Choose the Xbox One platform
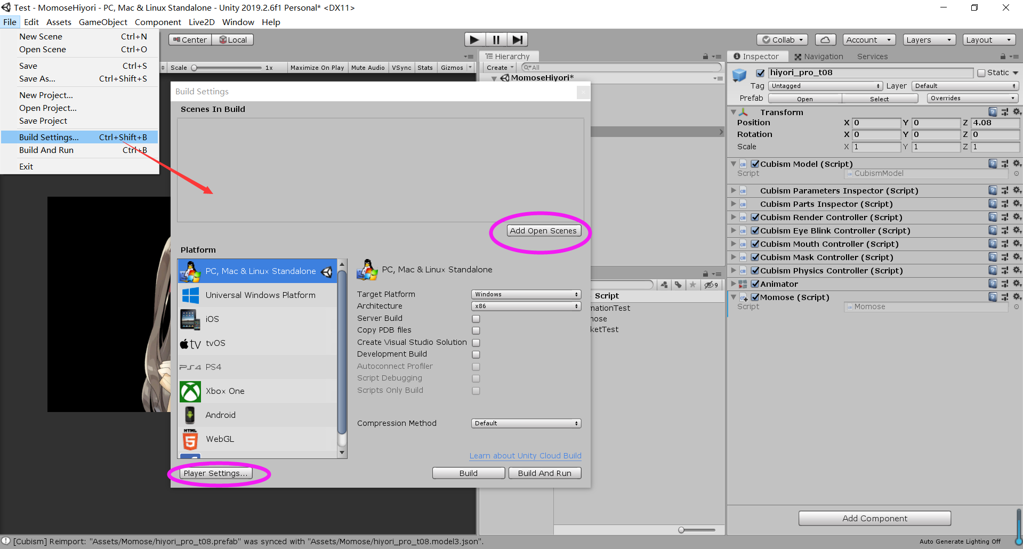 coord(225,391)
